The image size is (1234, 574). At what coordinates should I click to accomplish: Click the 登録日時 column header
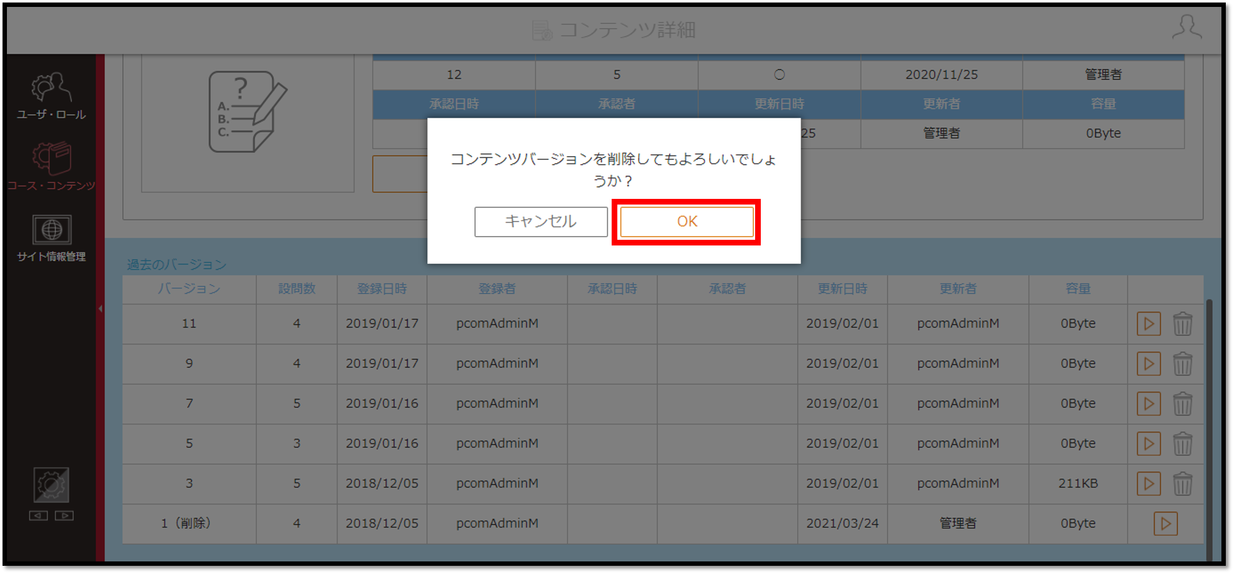382,289
